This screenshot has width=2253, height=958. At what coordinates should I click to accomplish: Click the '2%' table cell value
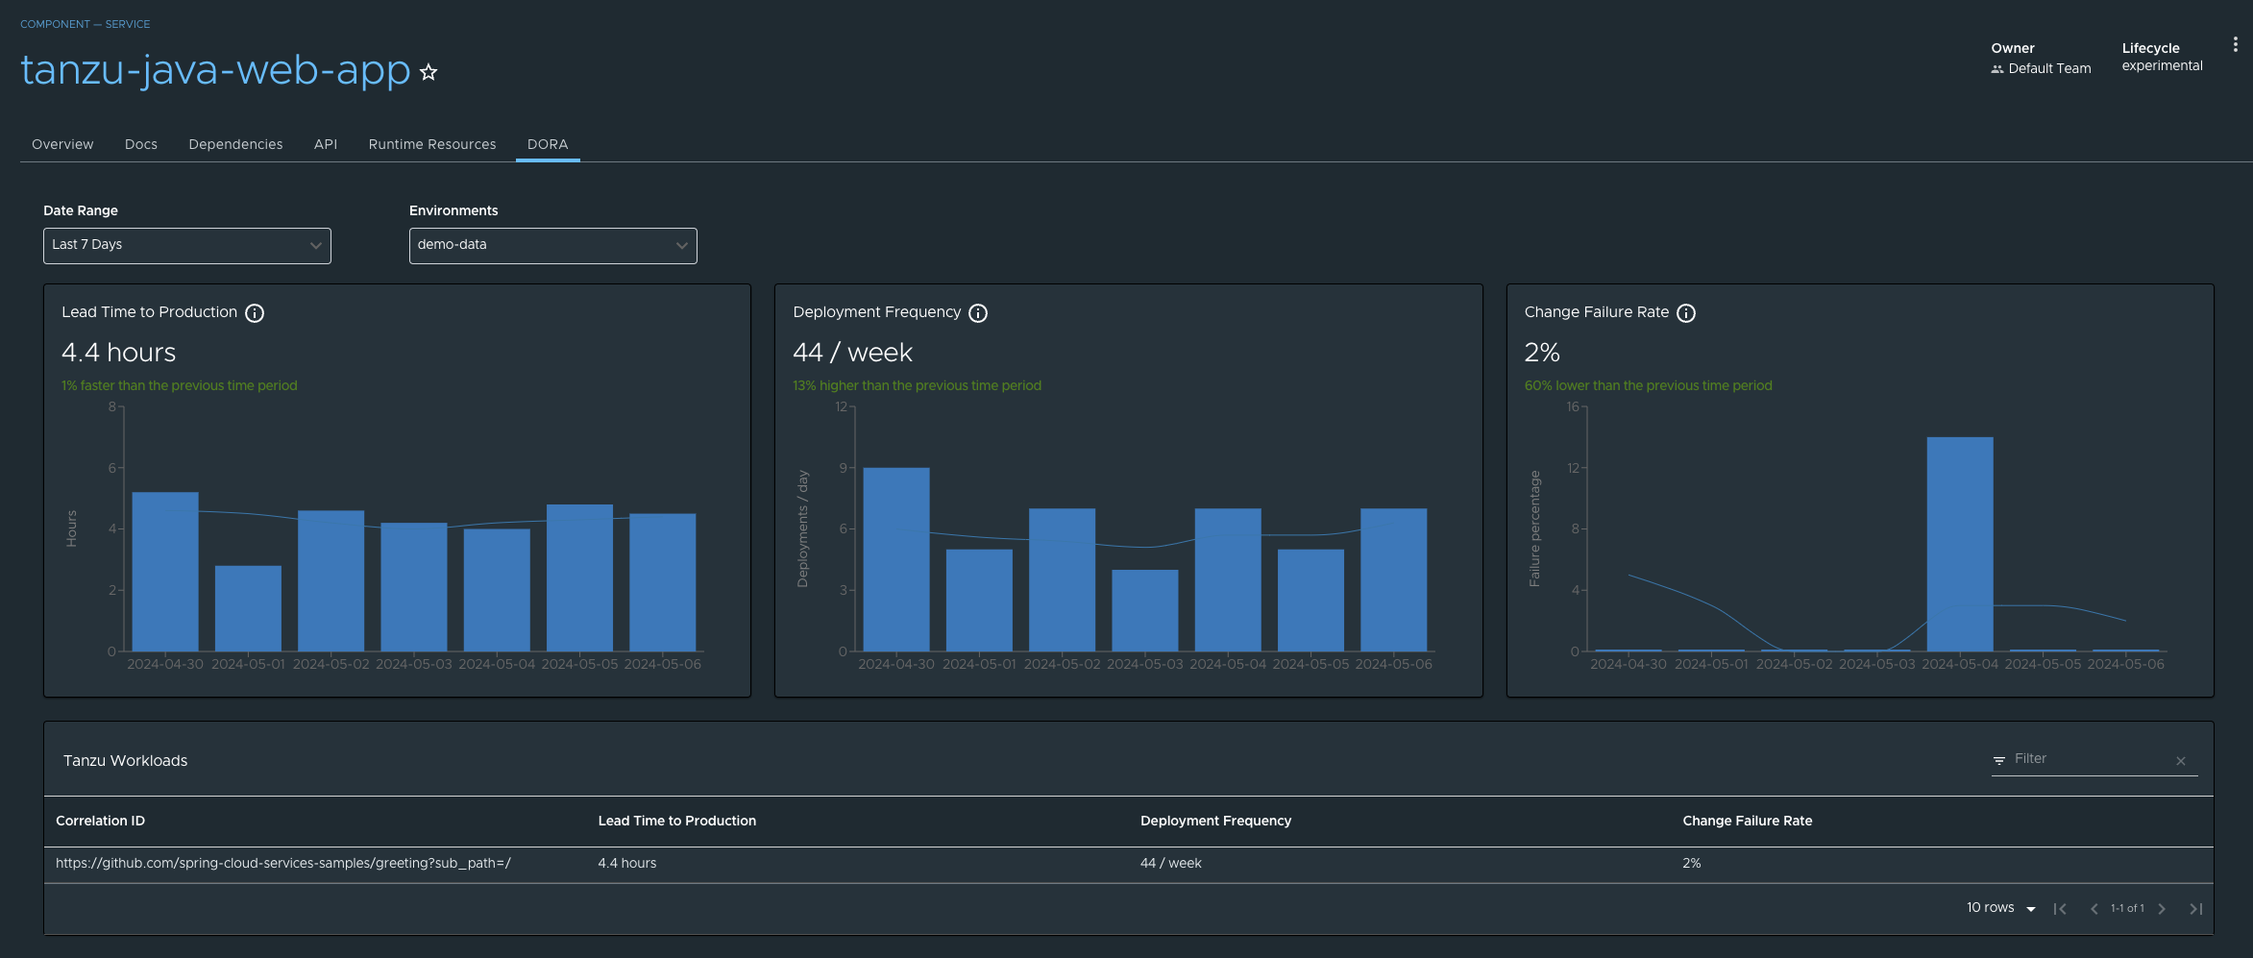[x=1692, y=864]
